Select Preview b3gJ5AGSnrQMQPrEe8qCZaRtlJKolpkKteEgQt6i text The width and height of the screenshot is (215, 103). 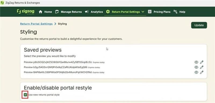click(56, 67)
